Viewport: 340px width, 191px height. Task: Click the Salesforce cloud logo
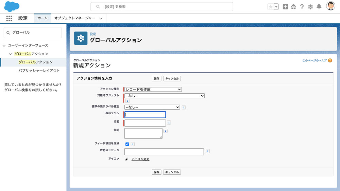tap(12, 6)
